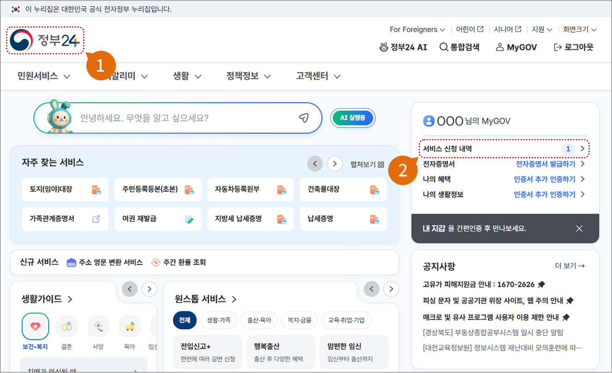Open 어린이 site link
612x373 pixels.
[x=469, y=30]
